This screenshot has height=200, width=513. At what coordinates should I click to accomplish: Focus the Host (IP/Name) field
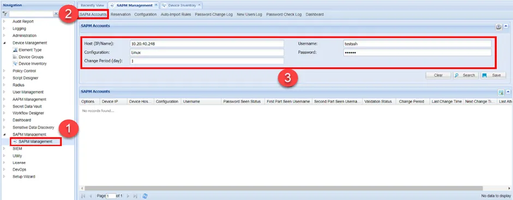pyautogui.click(x=207, y=44)
